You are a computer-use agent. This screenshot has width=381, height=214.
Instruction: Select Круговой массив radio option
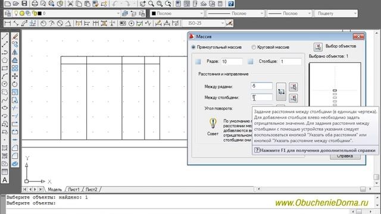tap(254, 47)
